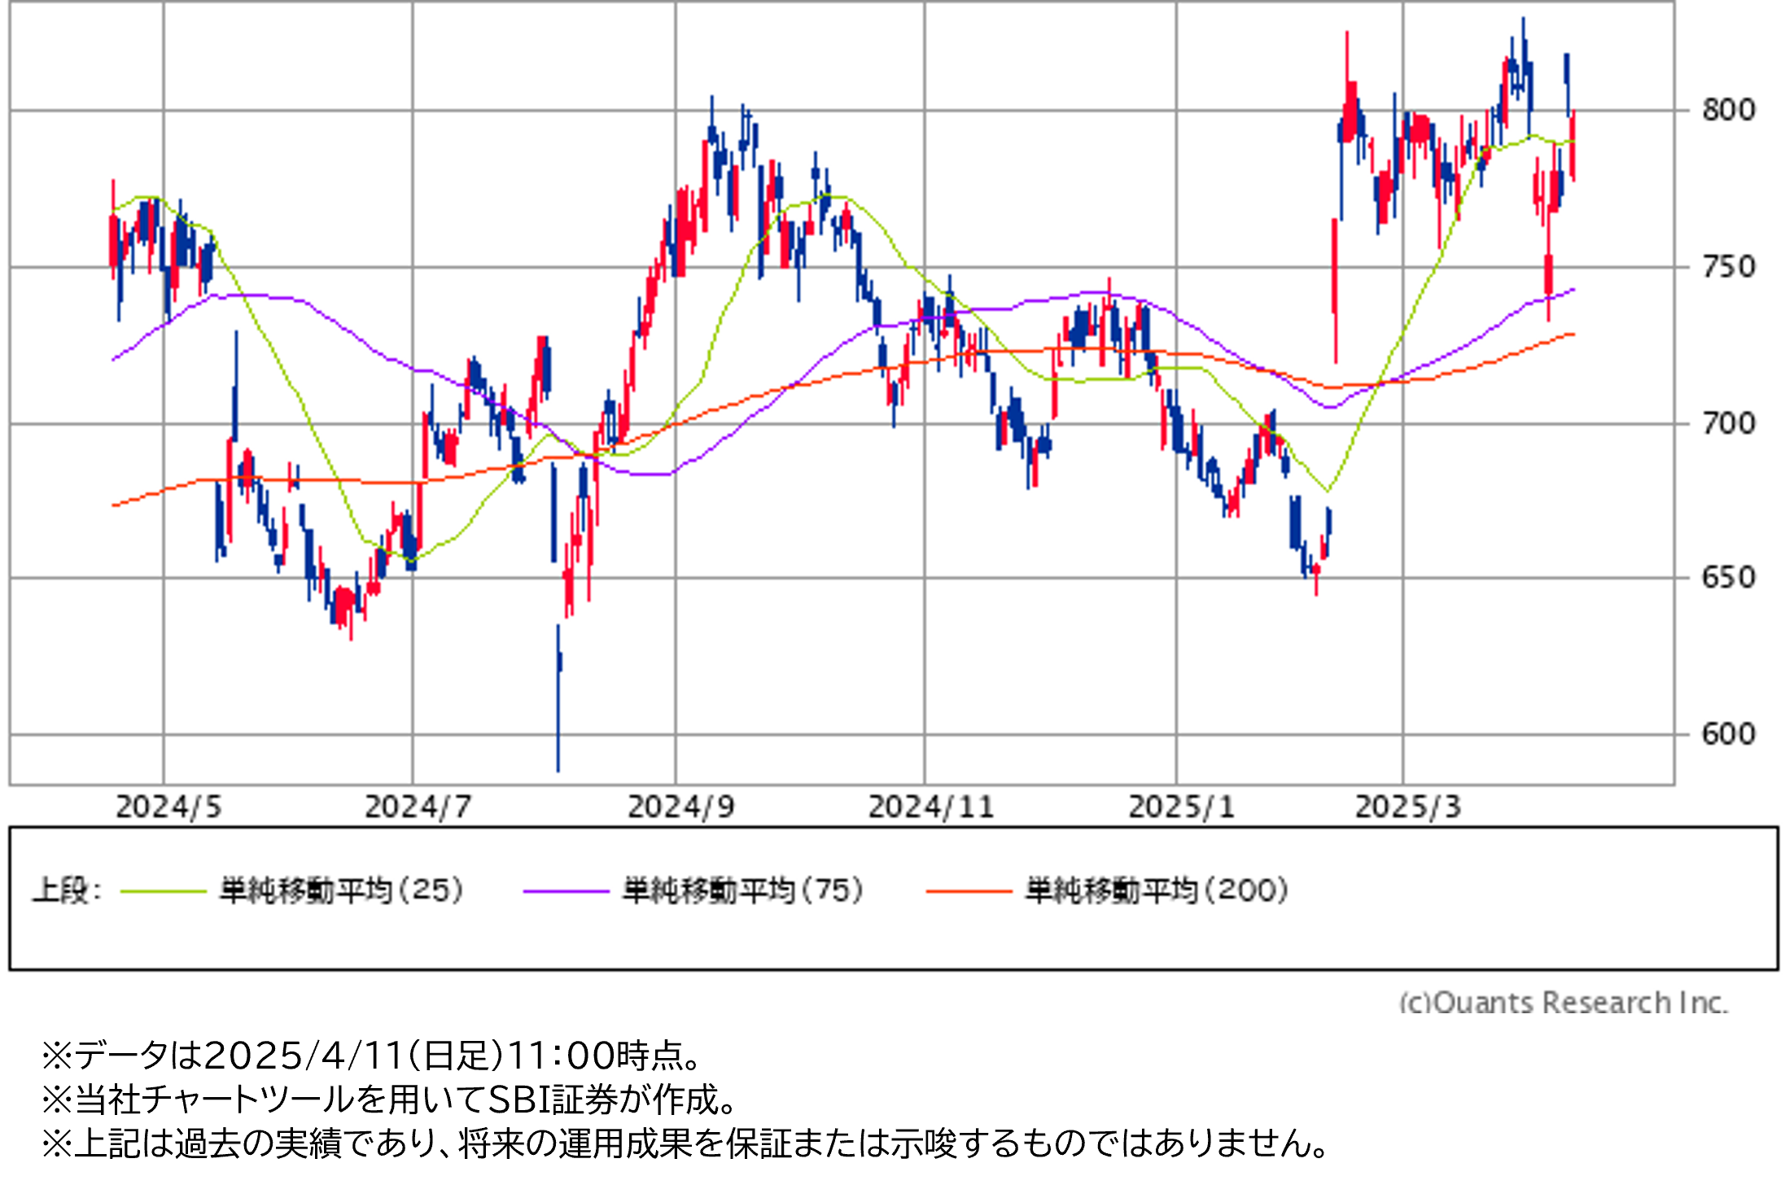
Task: Click the 600 price axis label
Action: (1728, 734)
